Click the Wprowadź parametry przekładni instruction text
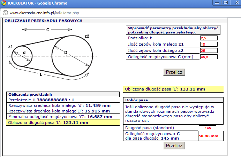Image resolution: width=241 pixels, height=157 pixels. (173, 30)
